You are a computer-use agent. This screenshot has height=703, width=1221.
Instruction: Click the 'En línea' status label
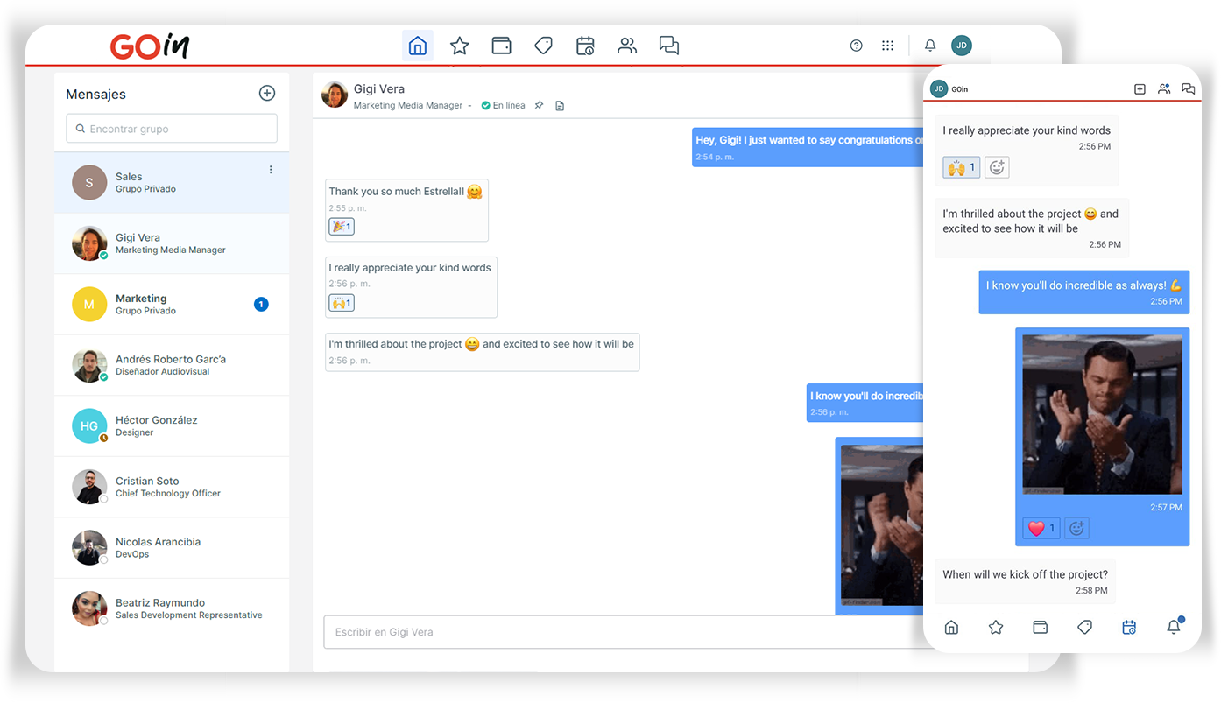[x=509, y=105]
